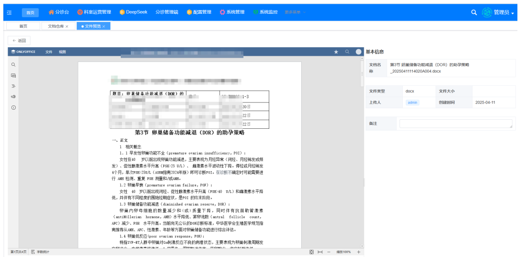This screenshot has width=526, height=257.
Task: Expand the 管理员 user dropdown
Action: pos(505,12)
